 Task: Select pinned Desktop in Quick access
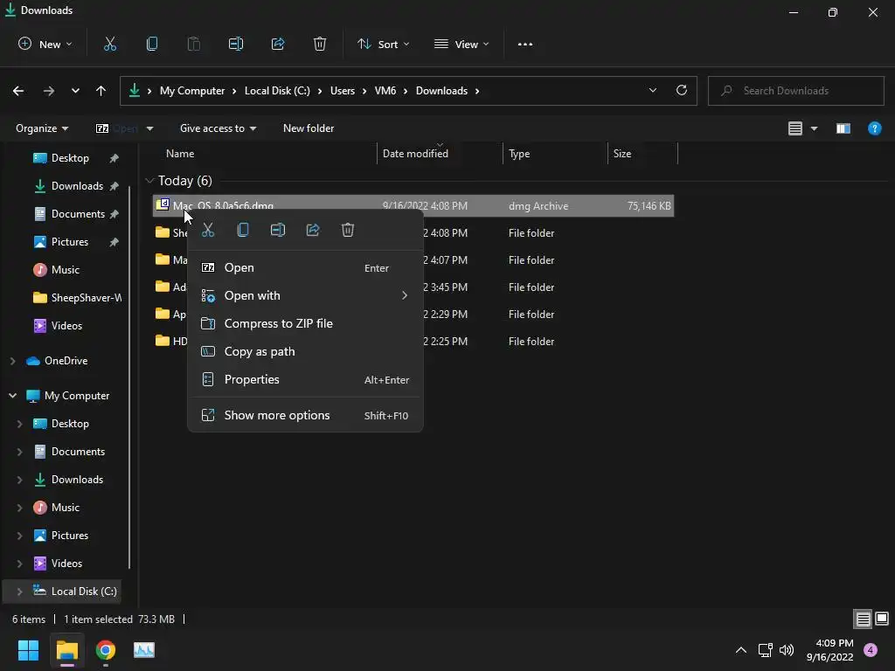tap(70, 158)
